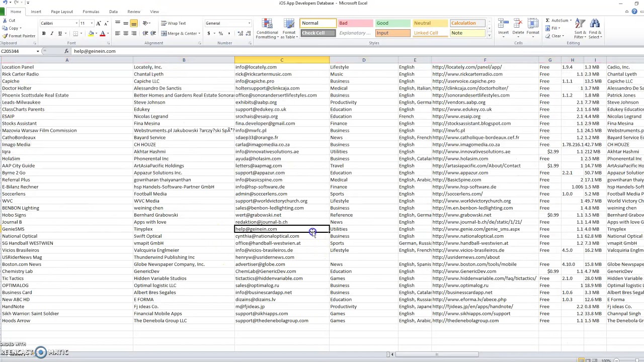Switch to the Page Layout tab
Screen dimensions: 644x362
pos(62,12)
